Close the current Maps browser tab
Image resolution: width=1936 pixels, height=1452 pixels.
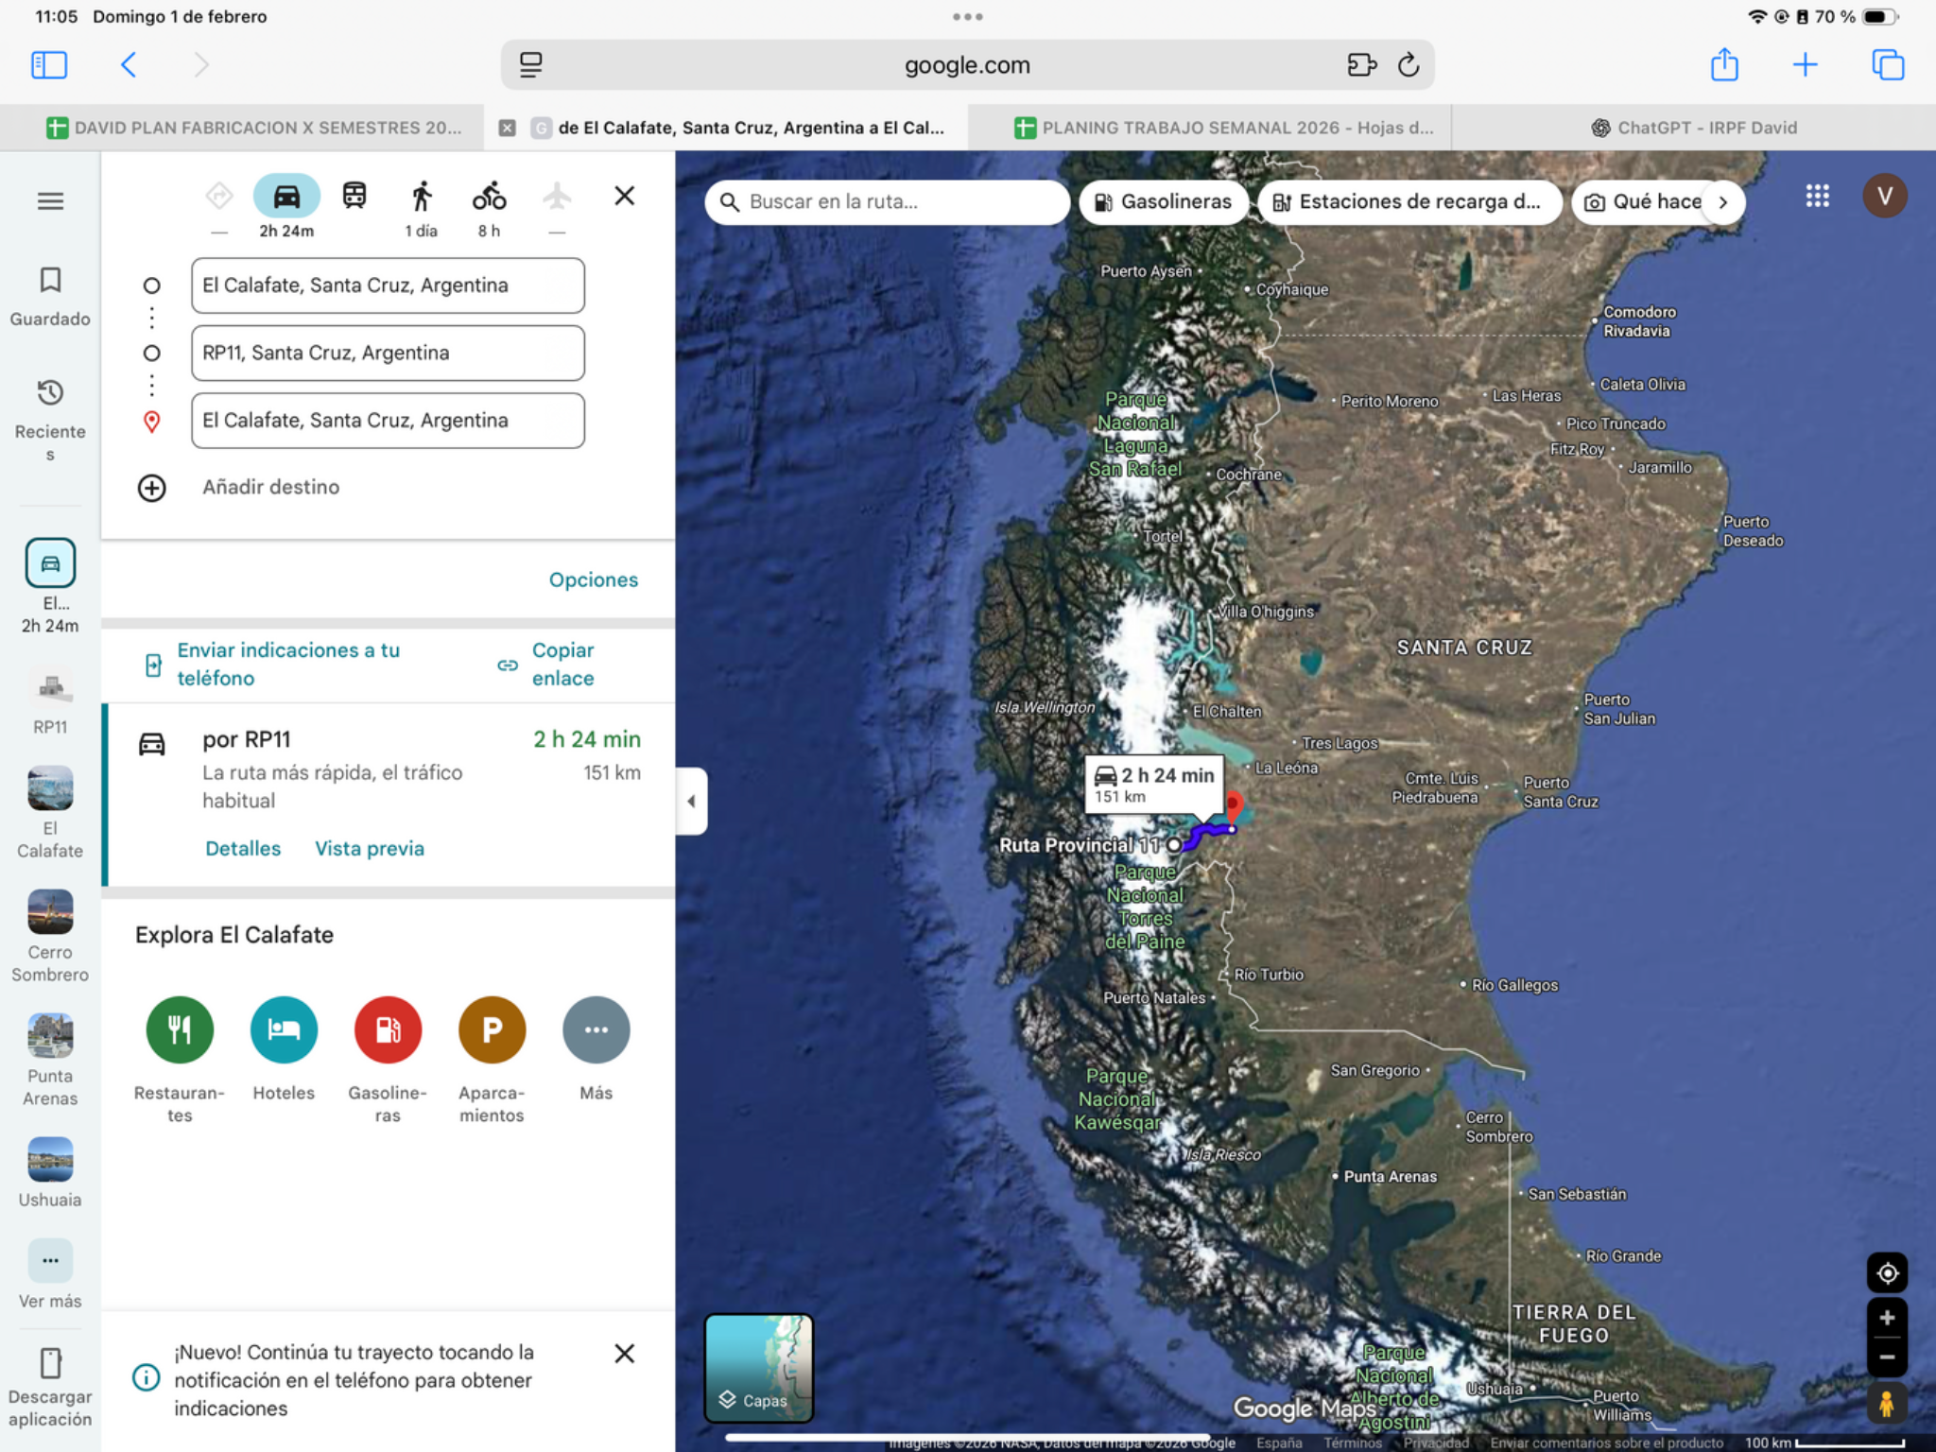tap(508, 128)
